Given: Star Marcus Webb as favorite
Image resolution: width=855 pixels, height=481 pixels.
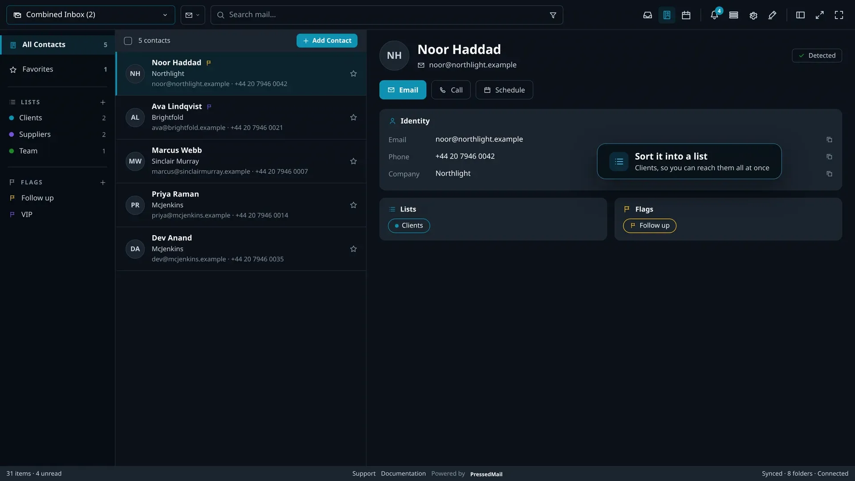Looking at the screenshot, I should 353,161.
